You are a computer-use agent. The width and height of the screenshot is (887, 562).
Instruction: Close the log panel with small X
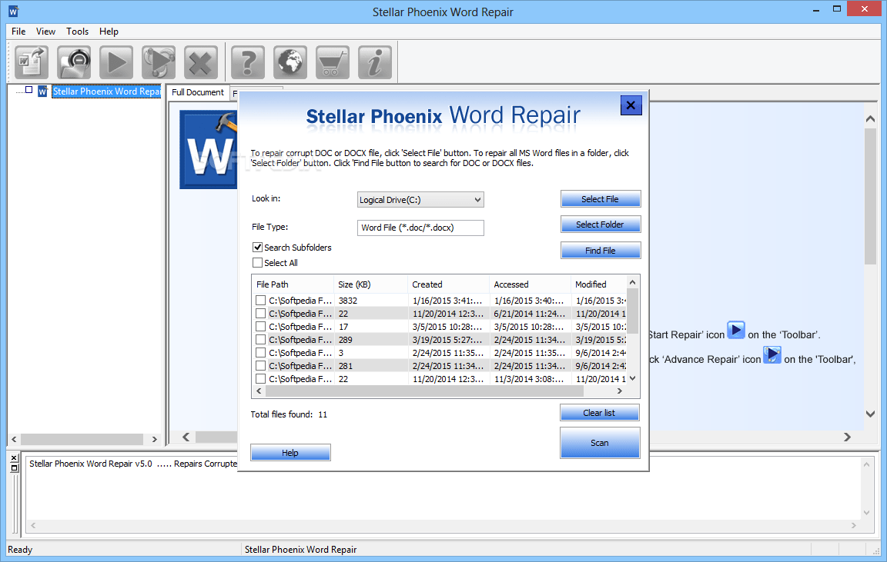point(15,458)
